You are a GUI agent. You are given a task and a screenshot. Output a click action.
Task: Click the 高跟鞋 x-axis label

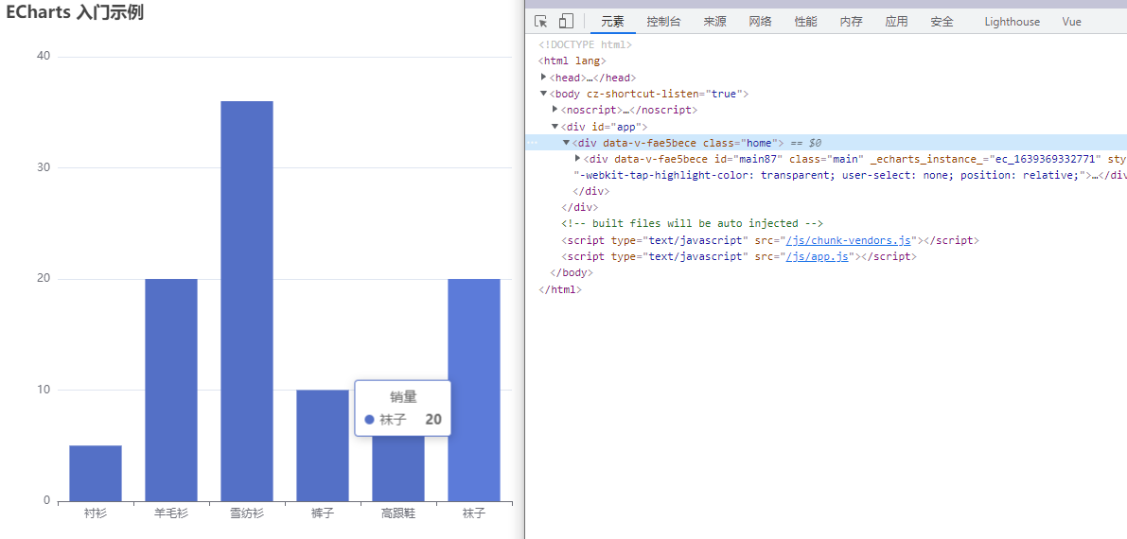tap(398, 513)
